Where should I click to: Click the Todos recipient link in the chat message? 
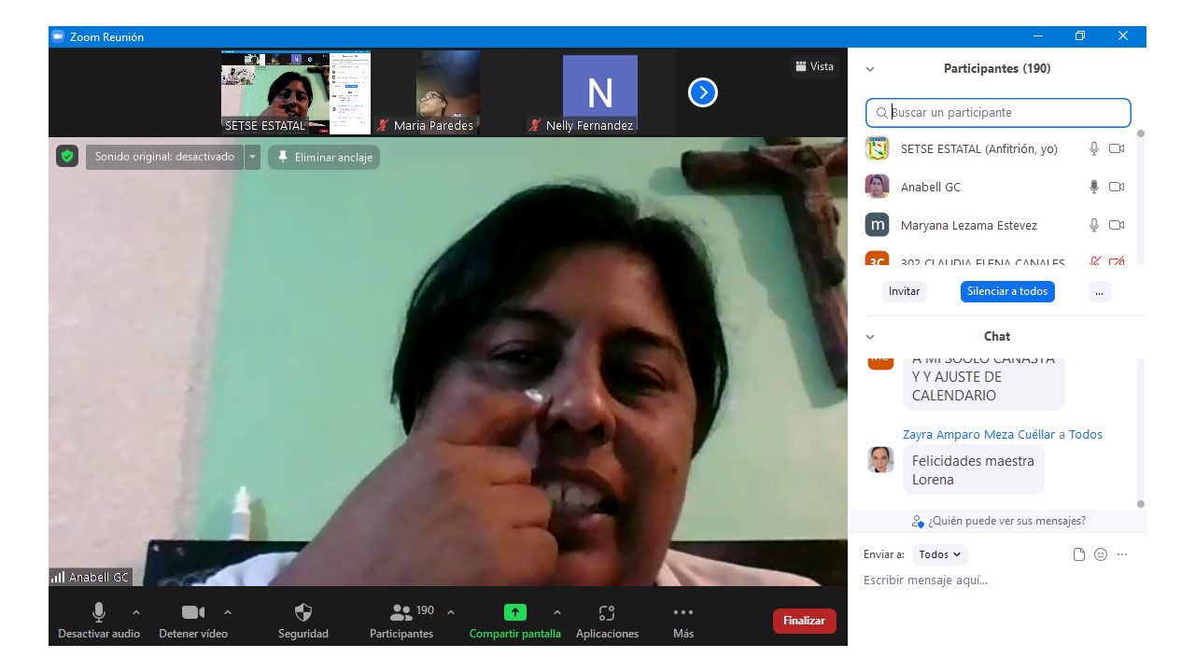pyautogui.click(x=1086, y=435)
